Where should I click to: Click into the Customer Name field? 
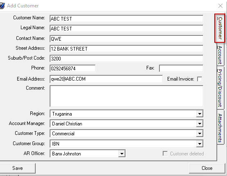pos(126,19)
